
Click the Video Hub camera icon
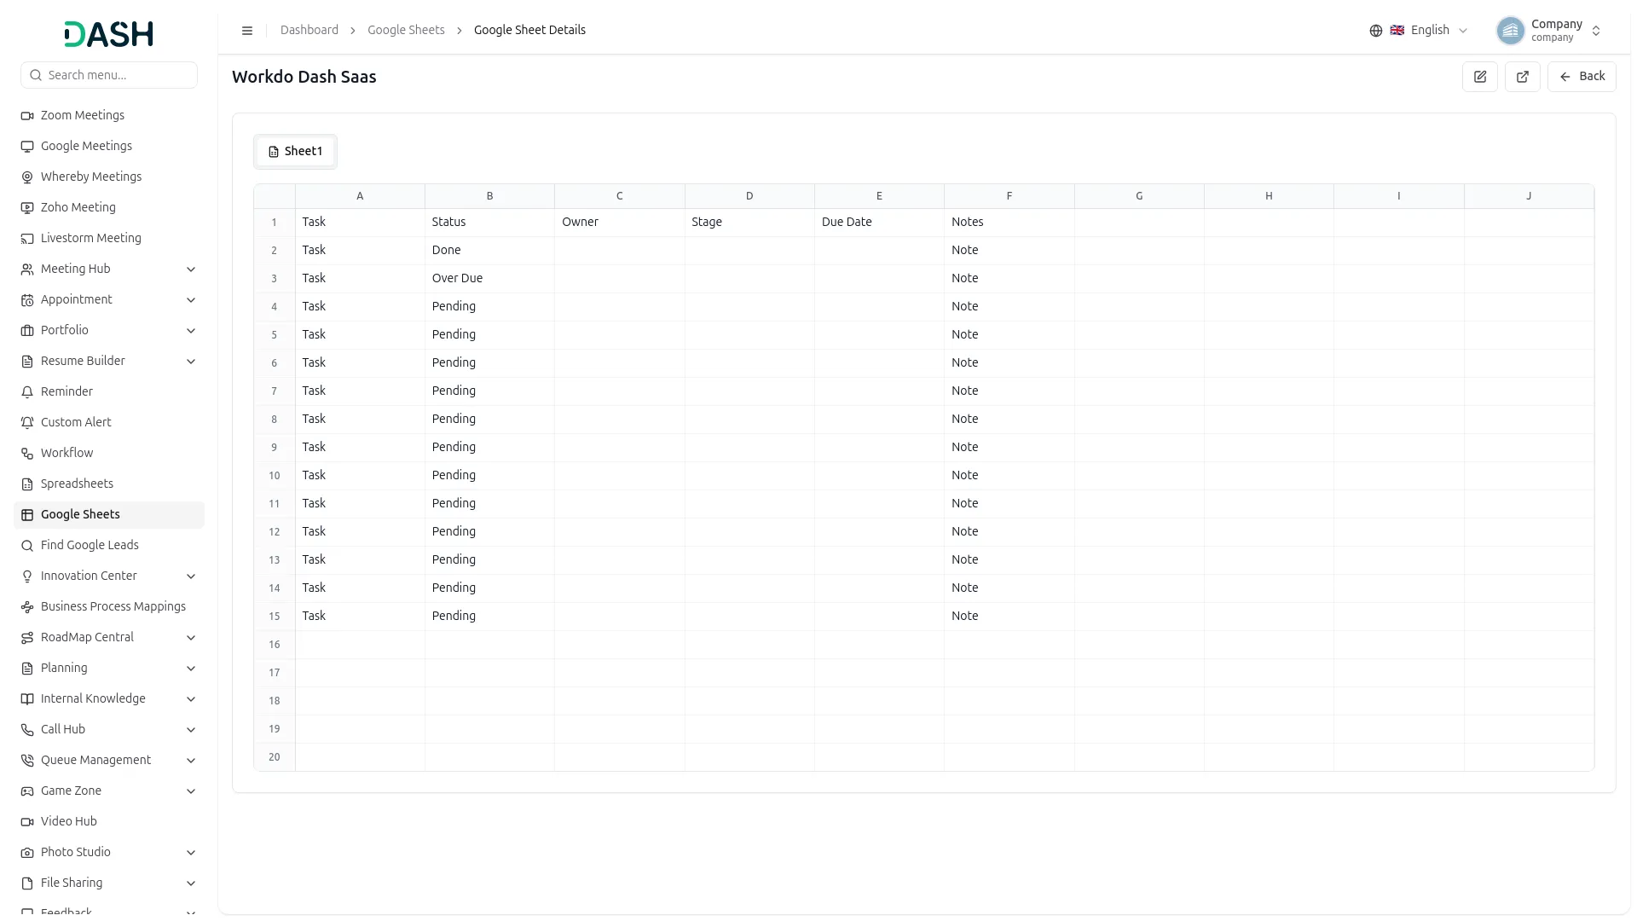pyautogui.click(x=27, y=822)
